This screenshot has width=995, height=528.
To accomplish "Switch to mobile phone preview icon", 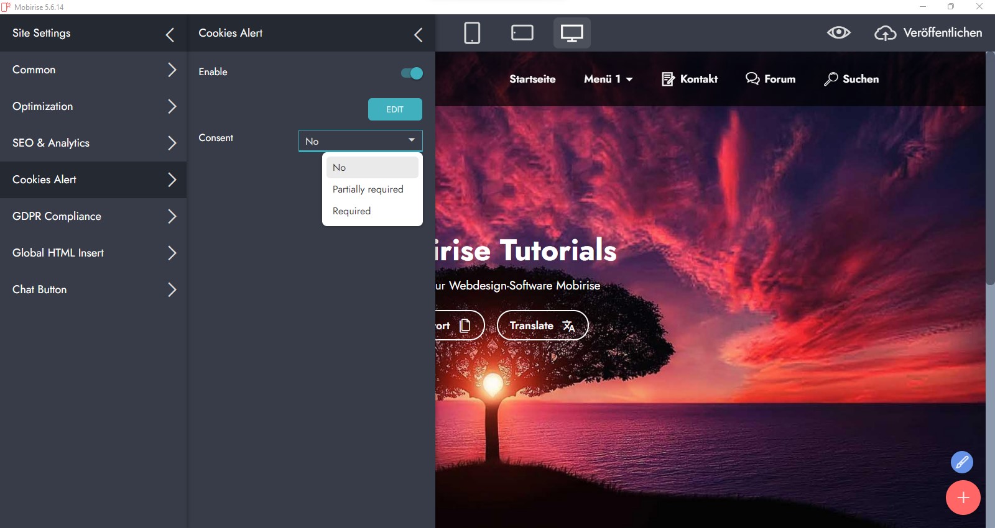I will (472, 33).
